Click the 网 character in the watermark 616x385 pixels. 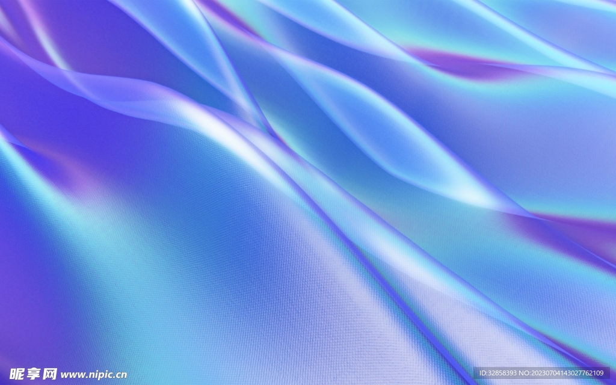[49, 374]
